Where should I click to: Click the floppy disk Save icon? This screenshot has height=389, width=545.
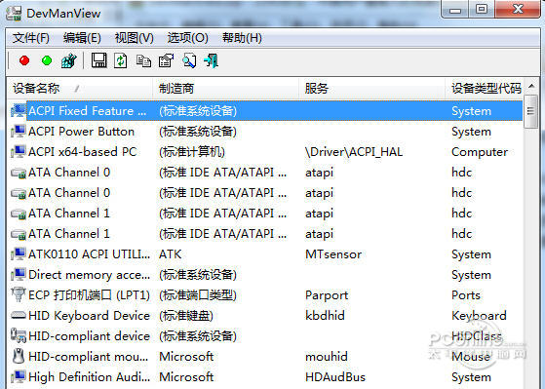[x=99, y=60]
